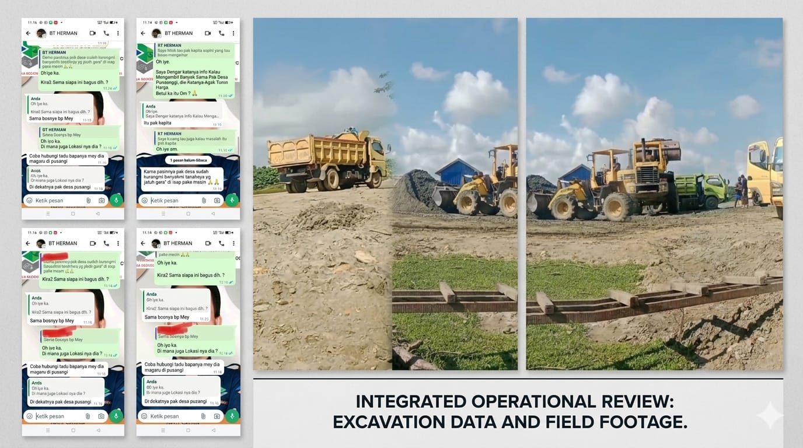This screenshot has width=803, height=448.
Task: Tap the "1 pesan belum dibaca" unread banner
Action: pyautogui.click(x=188, y=160)
